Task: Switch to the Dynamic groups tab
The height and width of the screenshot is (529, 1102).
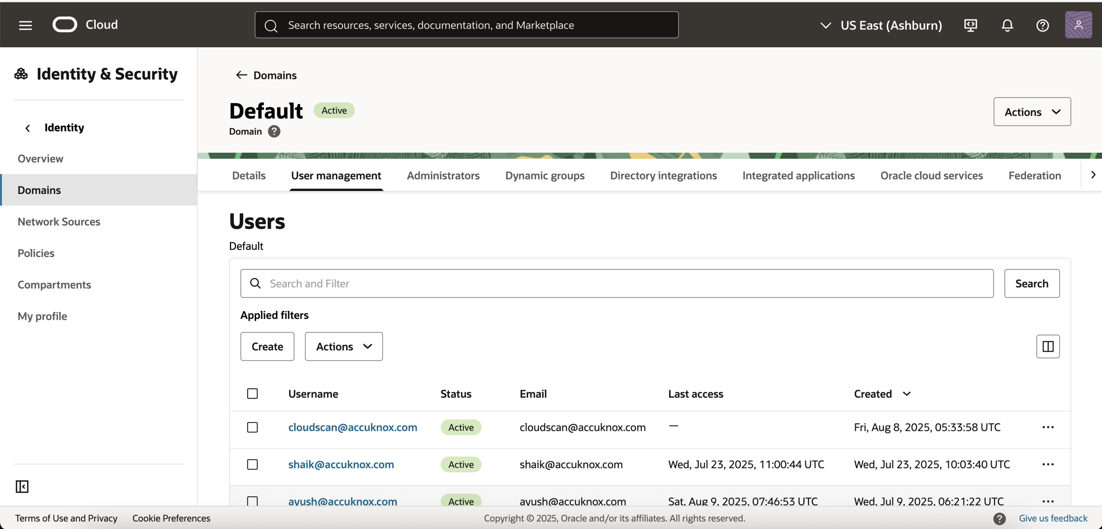Action: [545, 176]
